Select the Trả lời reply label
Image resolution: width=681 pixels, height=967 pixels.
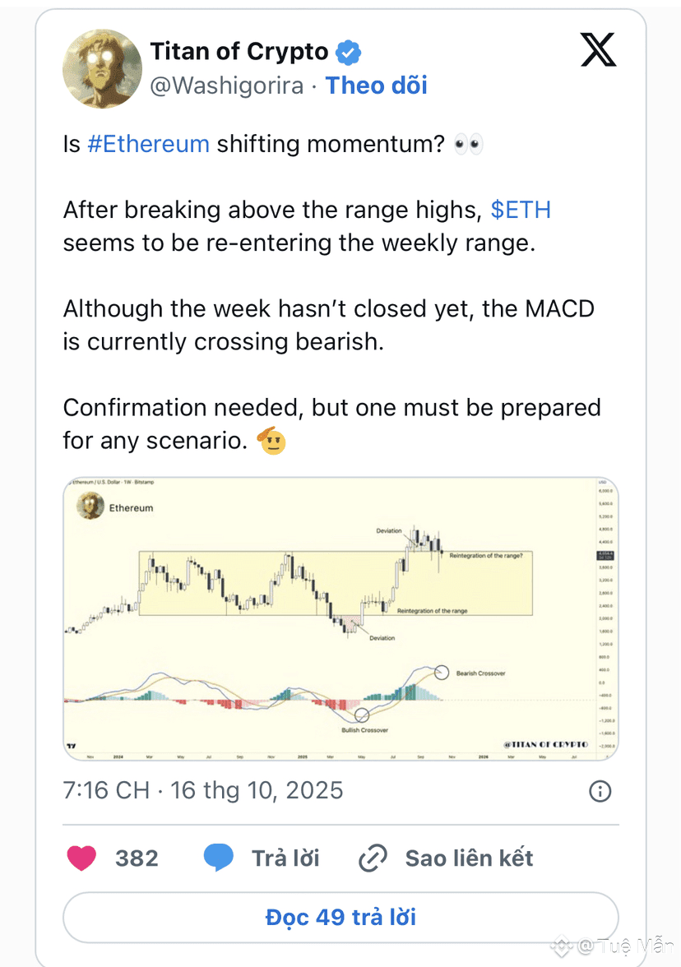[x=285, y=858]
